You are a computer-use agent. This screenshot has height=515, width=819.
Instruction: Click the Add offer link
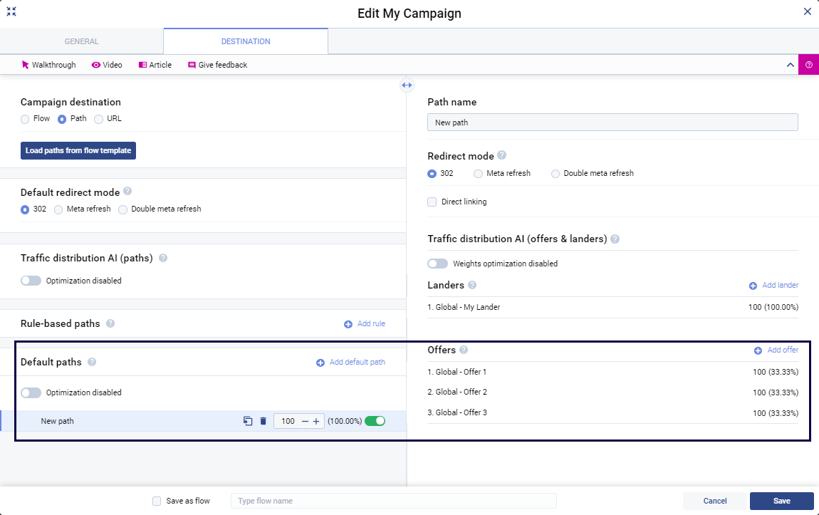(x=776, y=350)
